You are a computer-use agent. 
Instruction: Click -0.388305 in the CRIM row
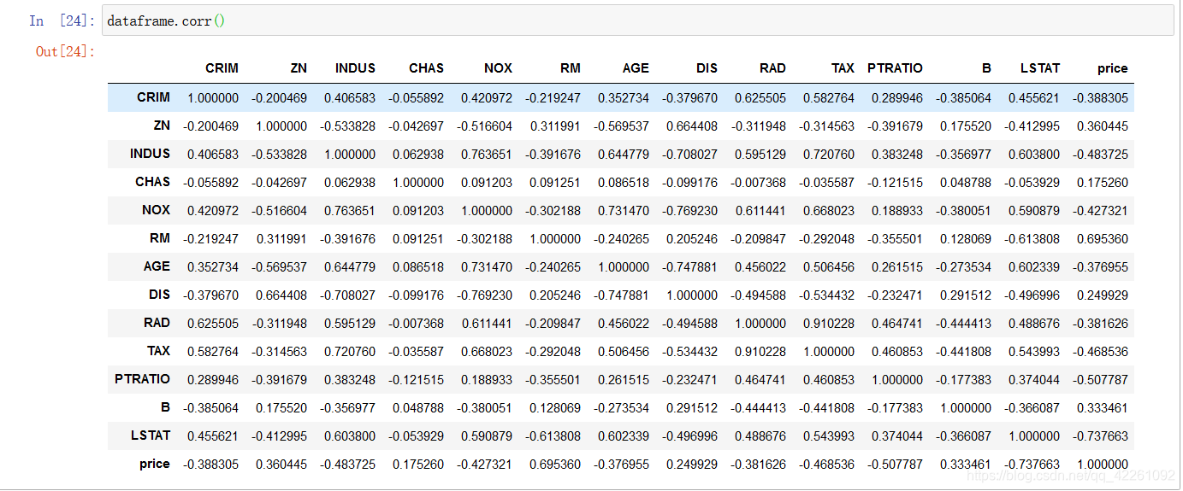1100,98
